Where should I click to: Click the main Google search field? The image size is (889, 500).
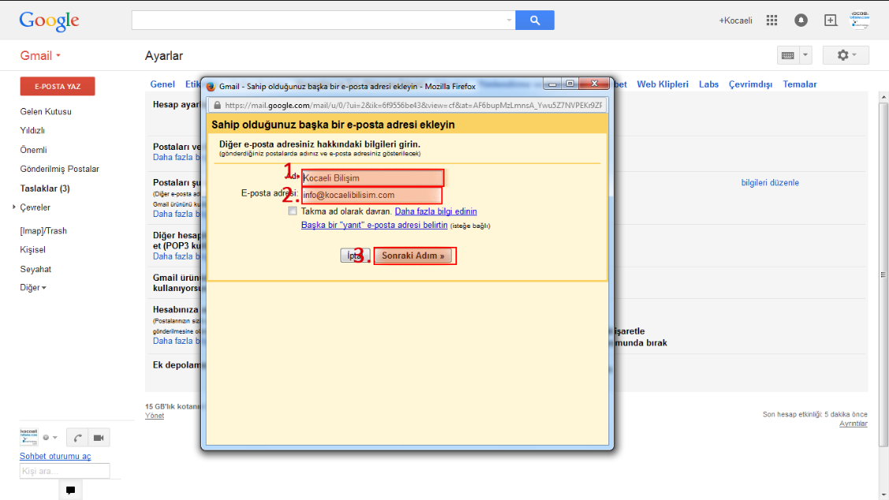click(323, 21)
